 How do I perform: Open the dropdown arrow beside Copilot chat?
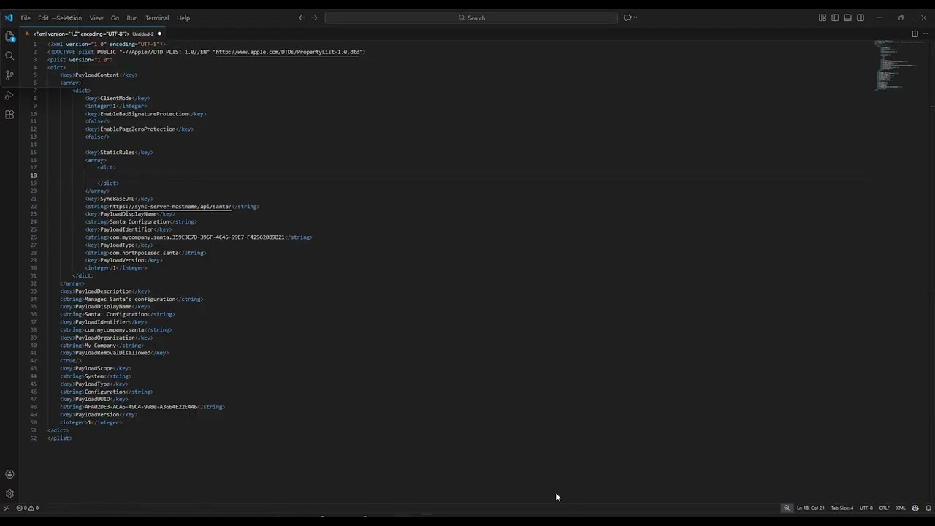click(x=636, y=18)
